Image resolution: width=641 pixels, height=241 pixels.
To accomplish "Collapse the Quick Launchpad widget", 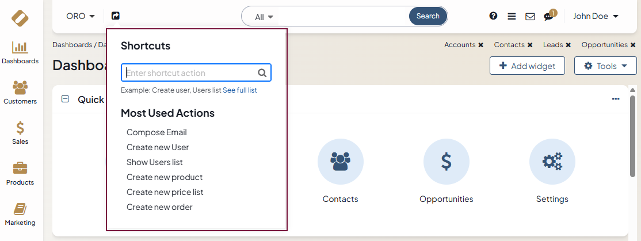I will pyautogui.click(x=65, y=99).
